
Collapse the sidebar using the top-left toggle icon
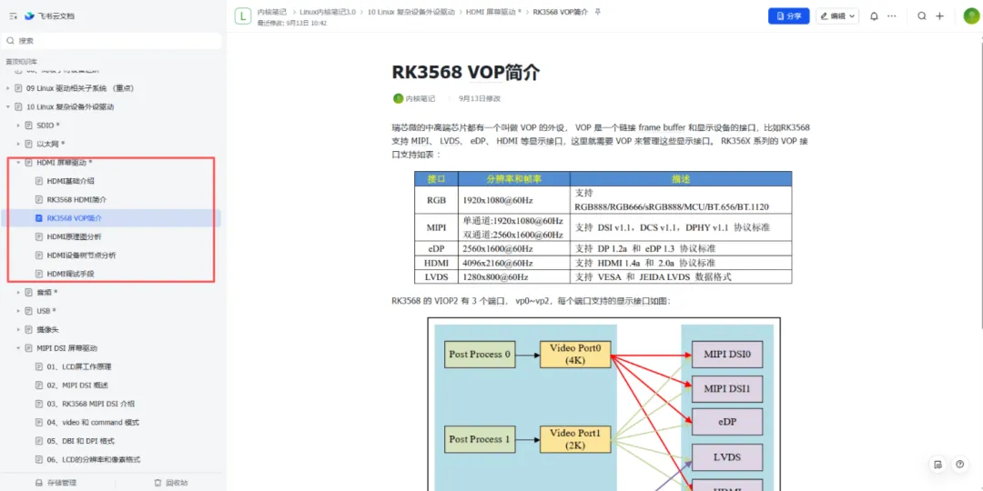click(x=13, y=16)
